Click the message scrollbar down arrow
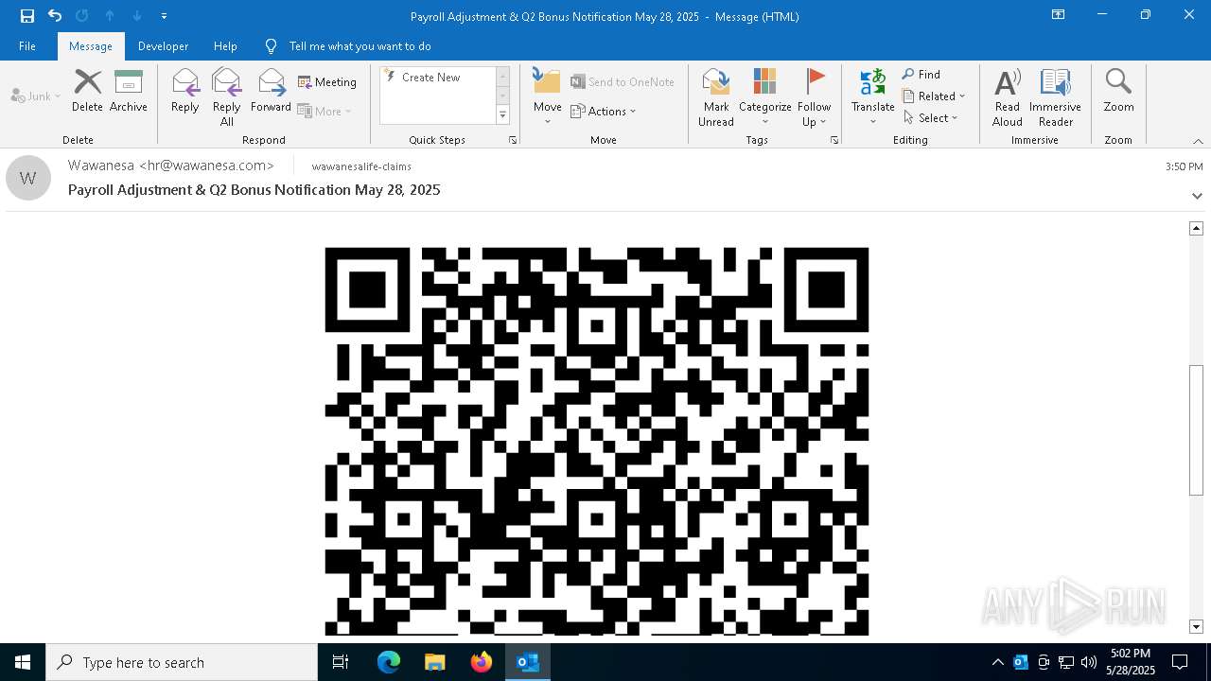1211x681 pixels. (x=1196, y=626)
